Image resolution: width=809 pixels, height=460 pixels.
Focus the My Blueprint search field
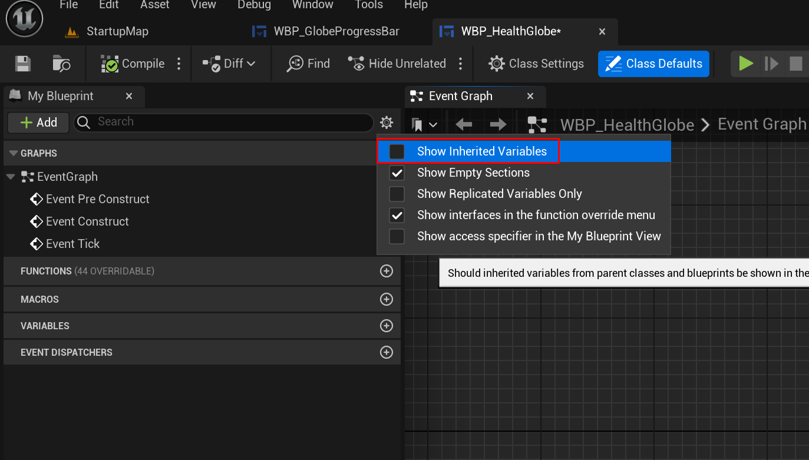[x=223, y=122]
